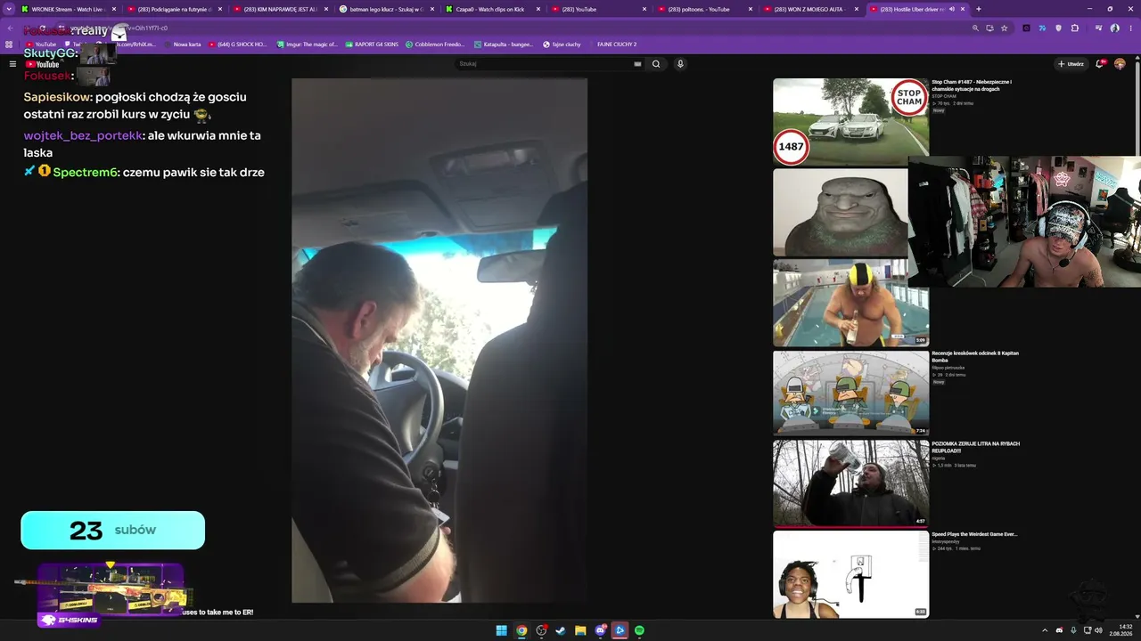Mute the Hostile Uber driver tab audio
The width and height of the screenshot is (1141, 641).
952,9
